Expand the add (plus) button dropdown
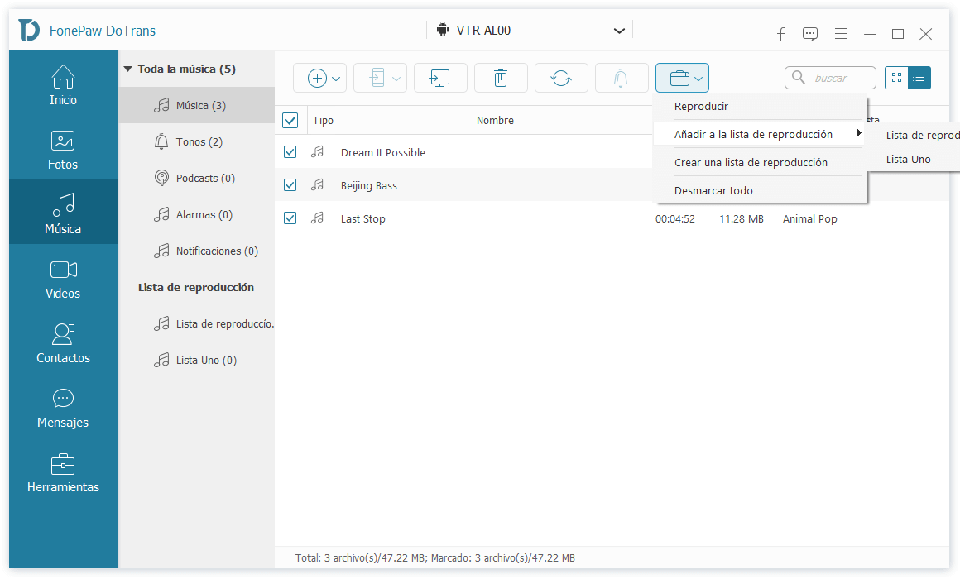This screenshot has height=579, width=960. pyautogui.click(x=336, y=79)
